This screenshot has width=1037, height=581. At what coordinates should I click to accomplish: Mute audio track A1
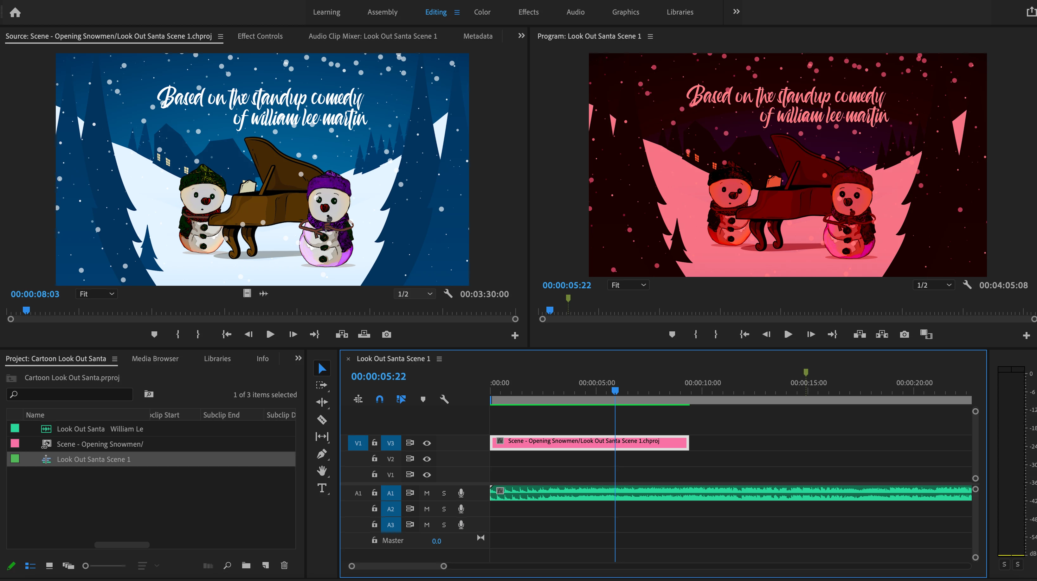[427, 493]
